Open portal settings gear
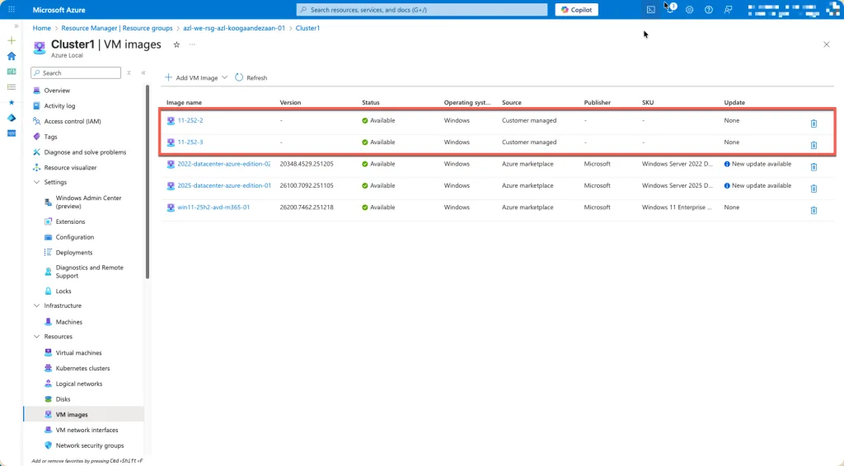 [689, 10]
